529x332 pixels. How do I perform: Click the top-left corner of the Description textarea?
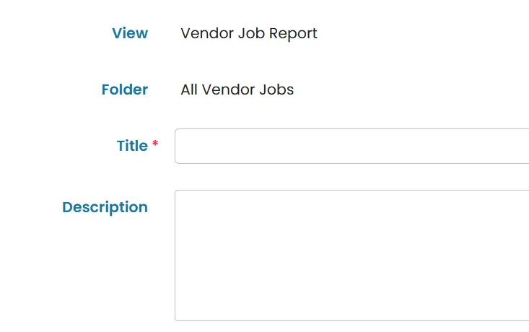coord(180,196)
